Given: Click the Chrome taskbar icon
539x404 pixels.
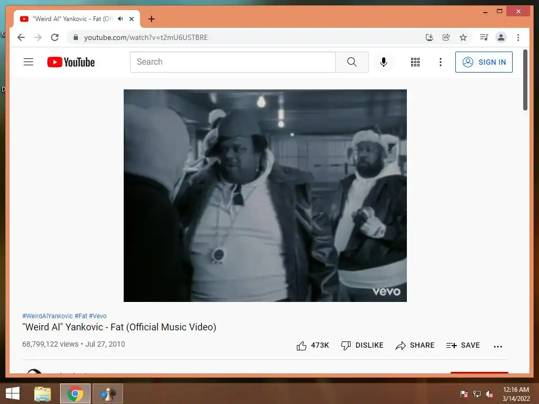Looking at the screenshot, I should 75,393.
